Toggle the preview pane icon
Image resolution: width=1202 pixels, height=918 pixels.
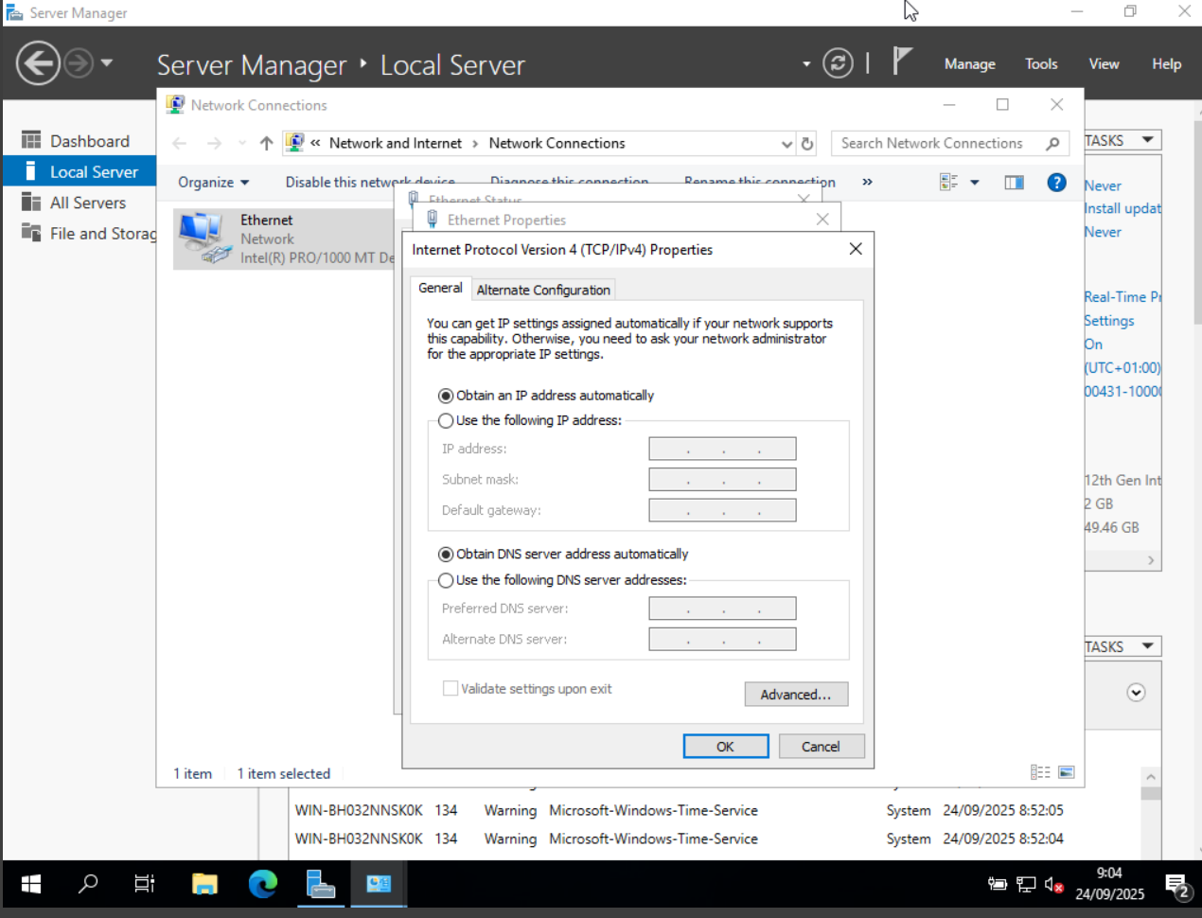(x=1014, y=183)
